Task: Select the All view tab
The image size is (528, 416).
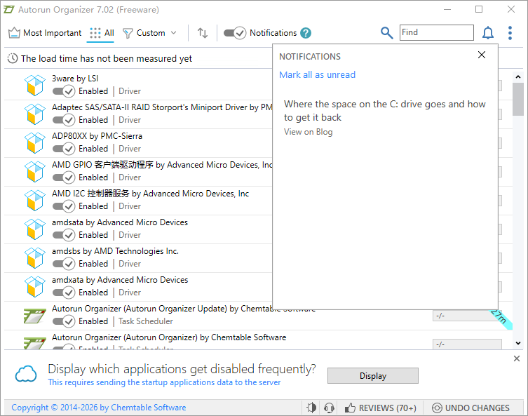Action: (x=102, y=33)
